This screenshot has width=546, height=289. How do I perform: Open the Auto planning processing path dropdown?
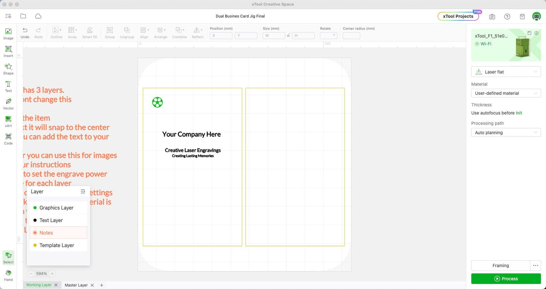(506, 133)
